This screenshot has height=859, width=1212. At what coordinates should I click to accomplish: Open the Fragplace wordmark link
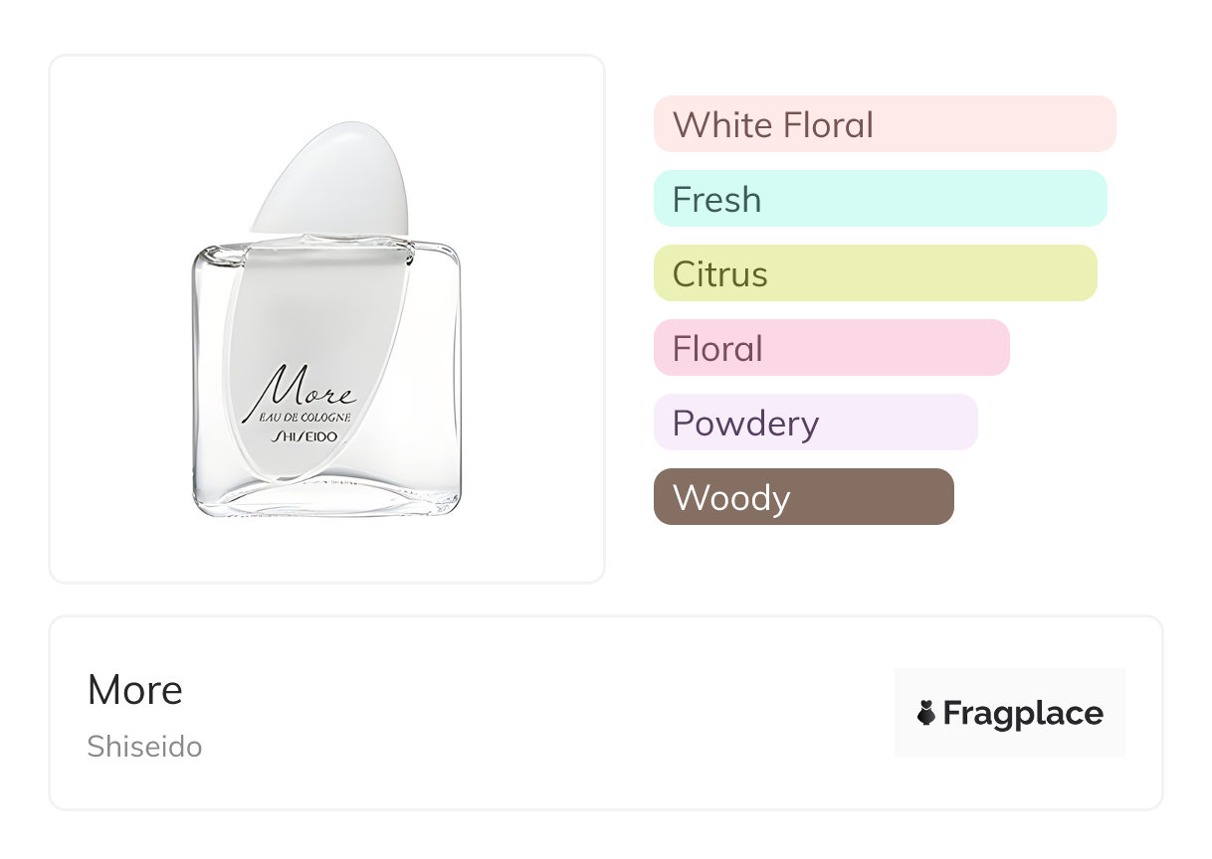(x=1023, y=714)
